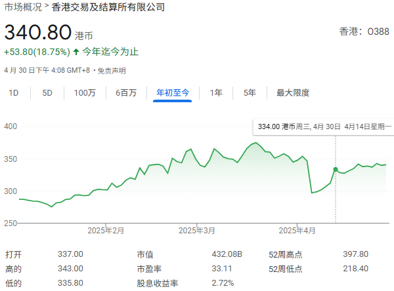Click the 高的 value 343.00
394x291 pixels.
(70, 269)
